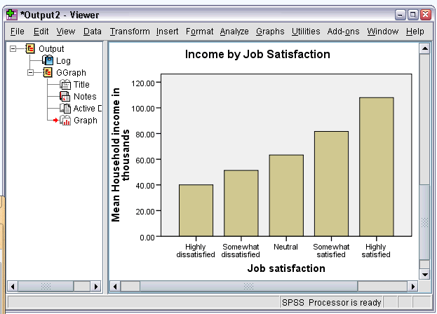Click the outline pane scroll left arrow
437x314 pixels.
(x=12, y=286)
